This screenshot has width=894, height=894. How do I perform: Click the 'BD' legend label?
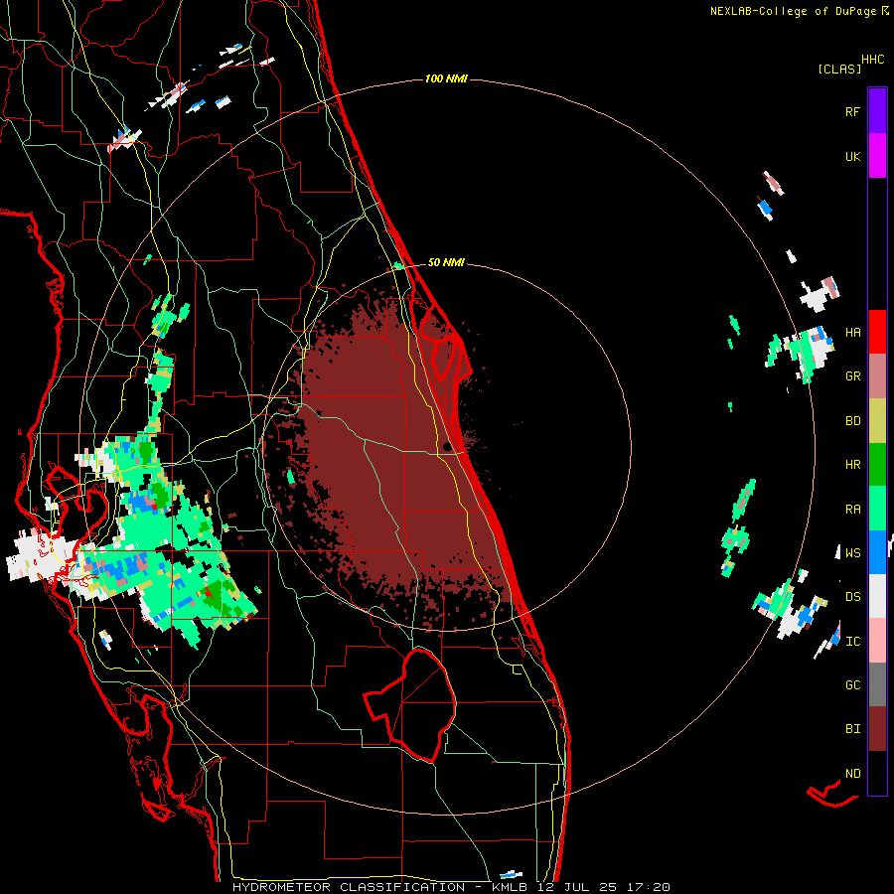(x=852, y=421)
